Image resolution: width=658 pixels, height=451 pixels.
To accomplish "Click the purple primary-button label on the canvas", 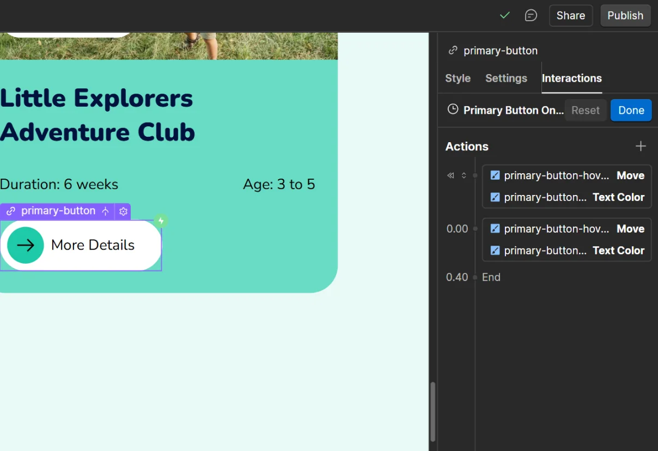I will 58,211.
